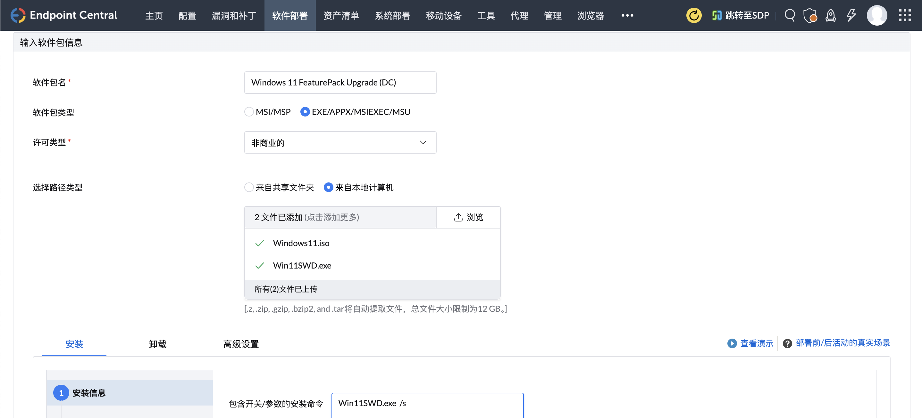Choose 来自共享文件夹 path type option

click(249, 188)
